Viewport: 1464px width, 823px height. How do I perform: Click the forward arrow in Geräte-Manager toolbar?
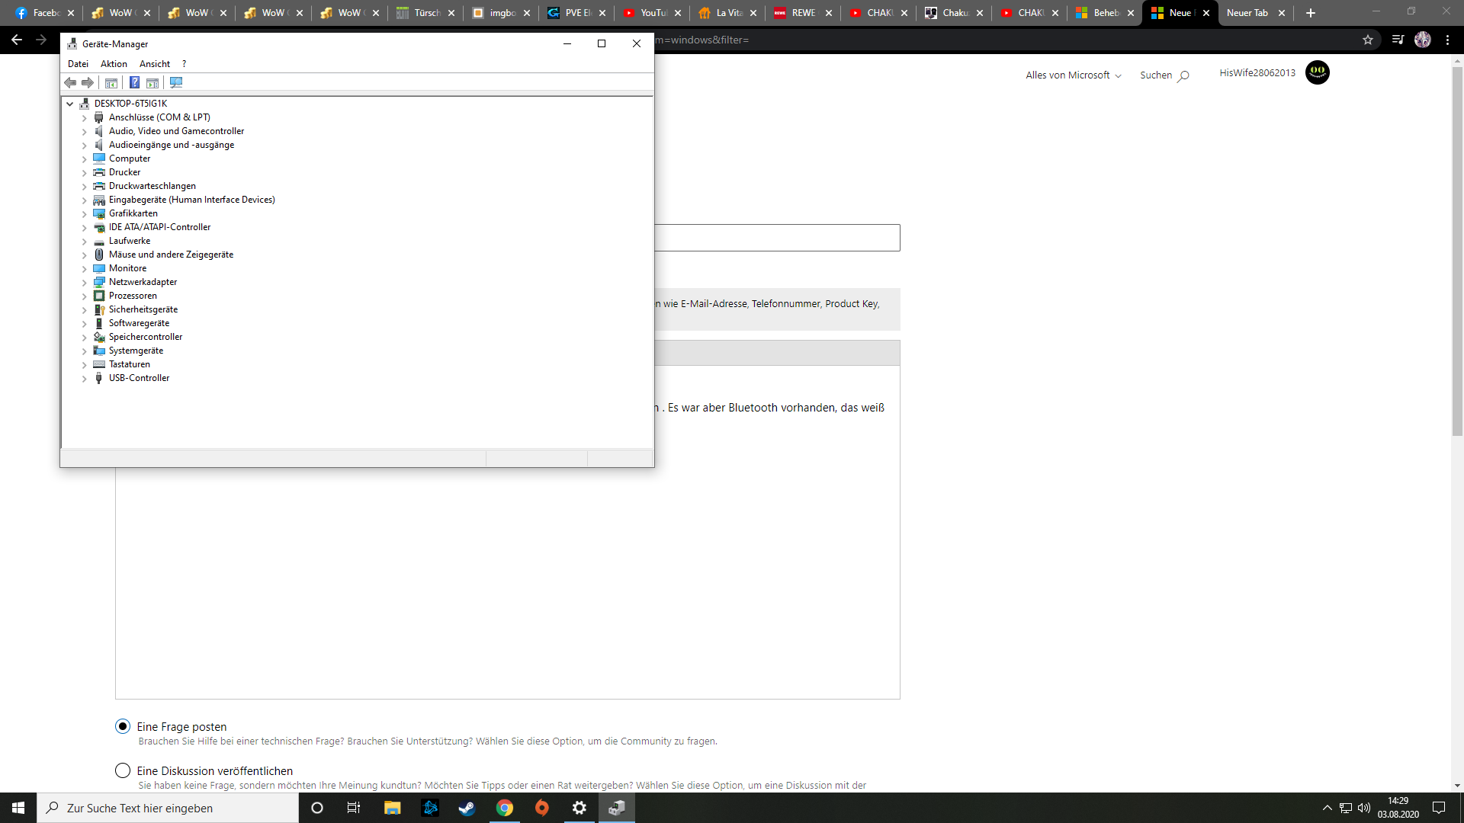point(88,82)
